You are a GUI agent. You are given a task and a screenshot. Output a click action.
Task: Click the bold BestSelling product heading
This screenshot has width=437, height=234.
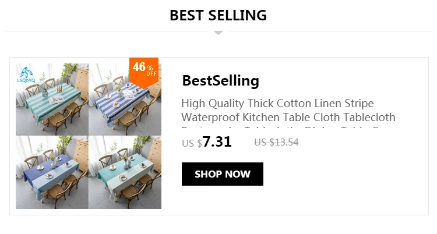tap(220, 81)
